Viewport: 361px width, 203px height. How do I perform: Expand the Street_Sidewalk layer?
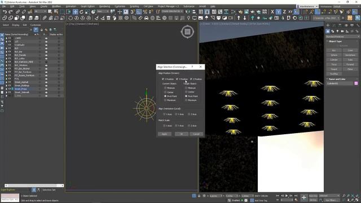click(x=6, y=92)
